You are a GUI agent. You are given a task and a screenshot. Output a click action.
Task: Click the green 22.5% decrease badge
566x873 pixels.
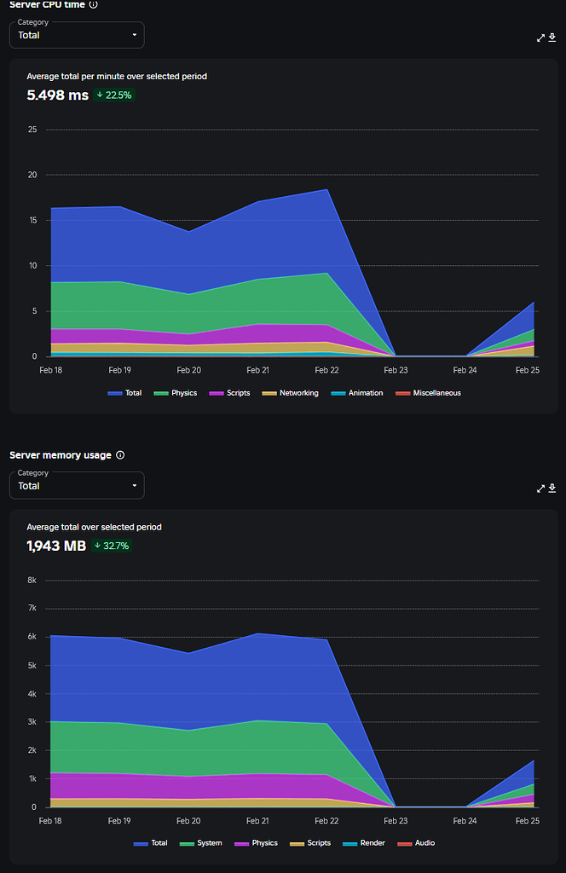(113, 95)
